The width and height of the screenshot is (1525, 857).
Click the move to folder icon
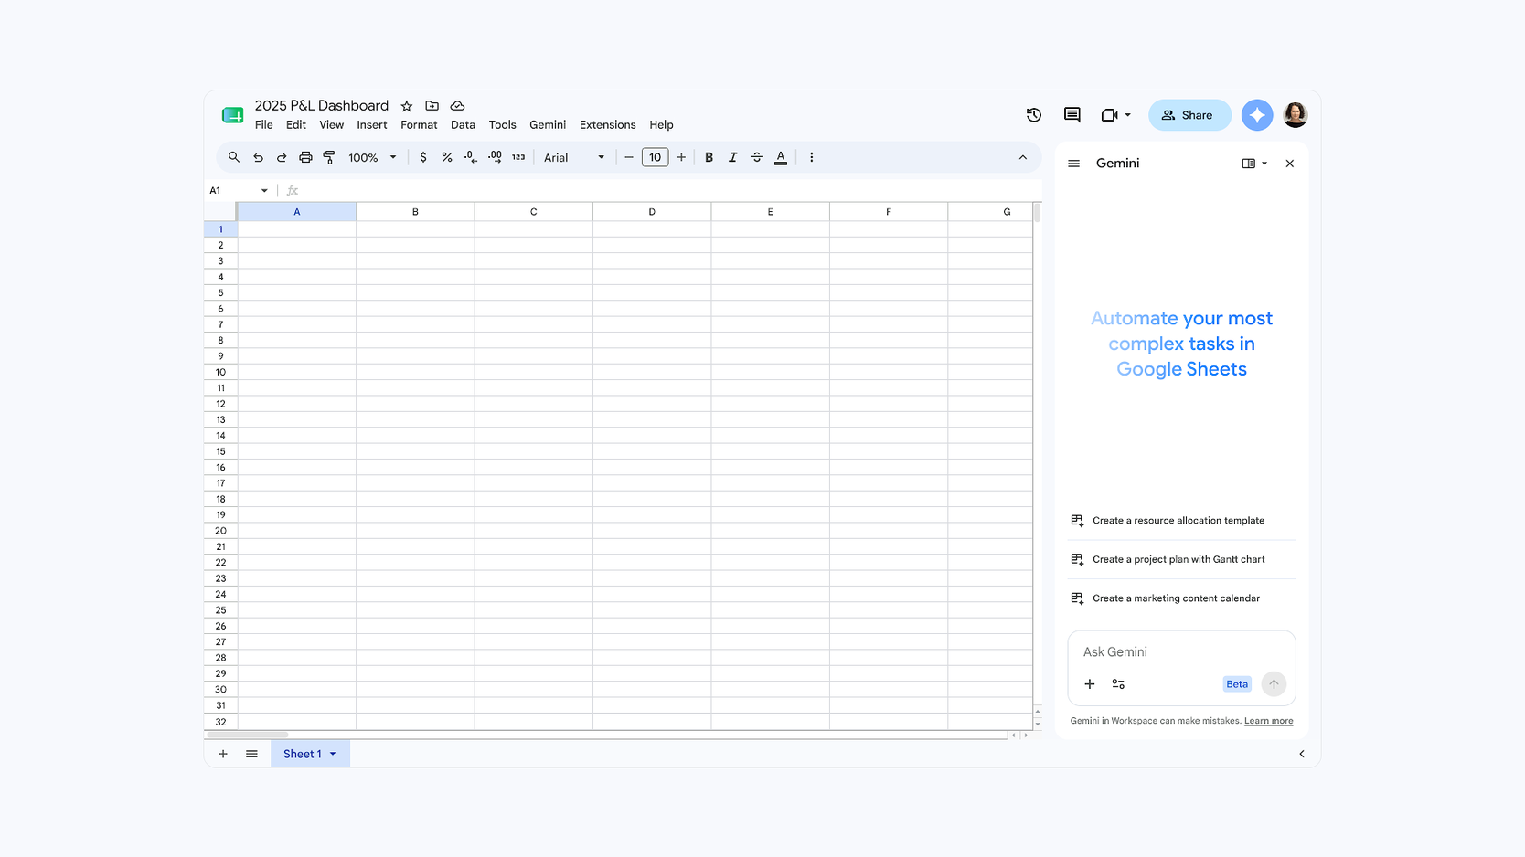point(432,106)
